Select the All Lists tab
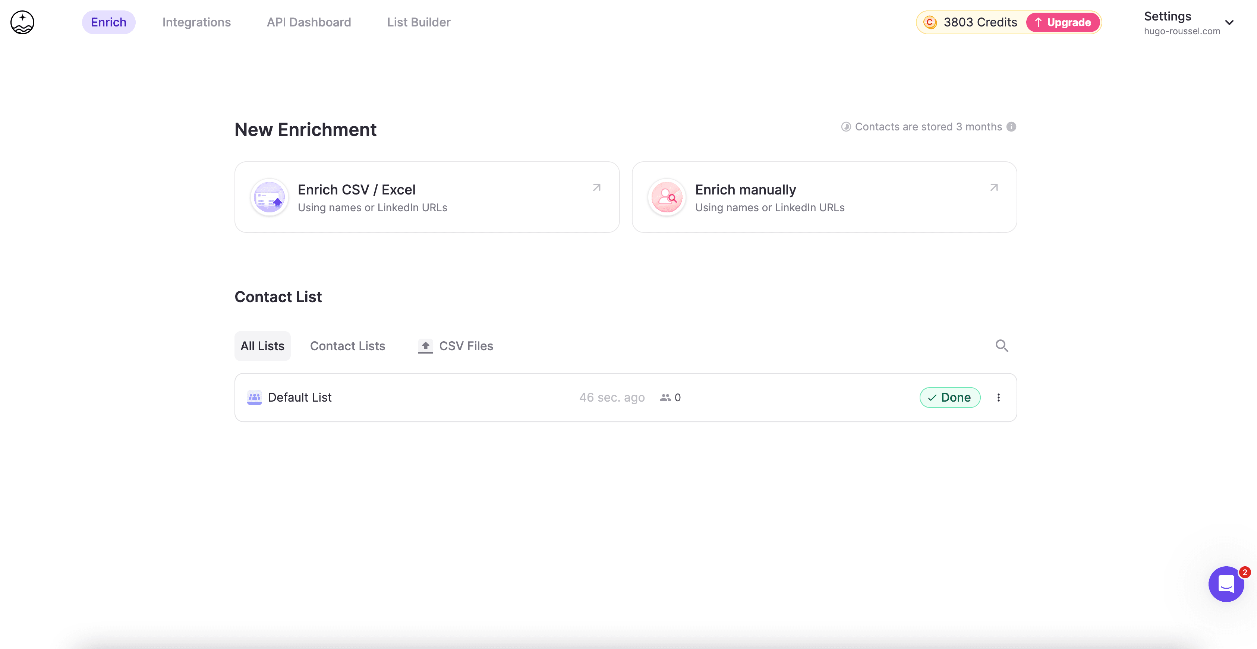The height and width of the screenshot is (649, 1257). pos(262,346)
